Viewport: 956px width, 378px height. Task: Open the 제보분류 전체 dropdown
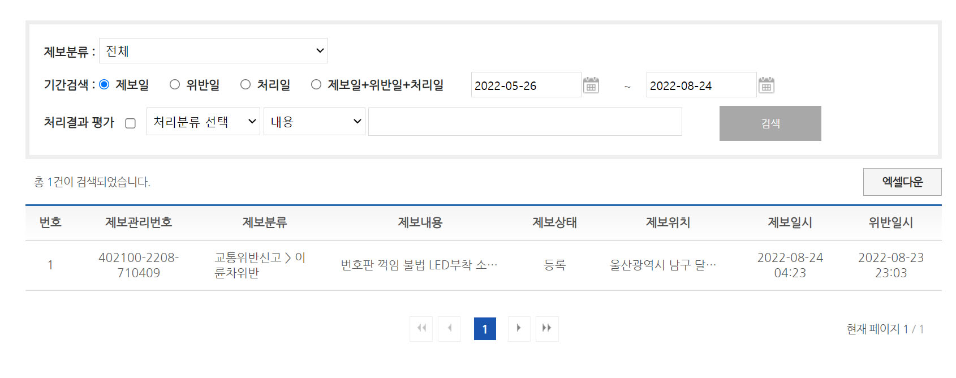click(x=213, y=51)
